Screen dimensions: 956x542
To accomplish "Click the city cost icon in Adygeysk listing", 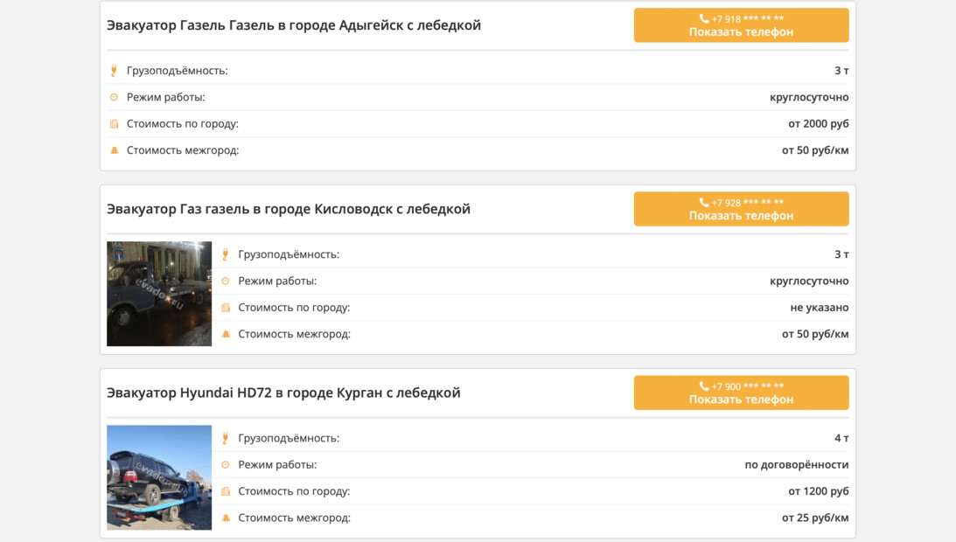I will tap(114, 124).
